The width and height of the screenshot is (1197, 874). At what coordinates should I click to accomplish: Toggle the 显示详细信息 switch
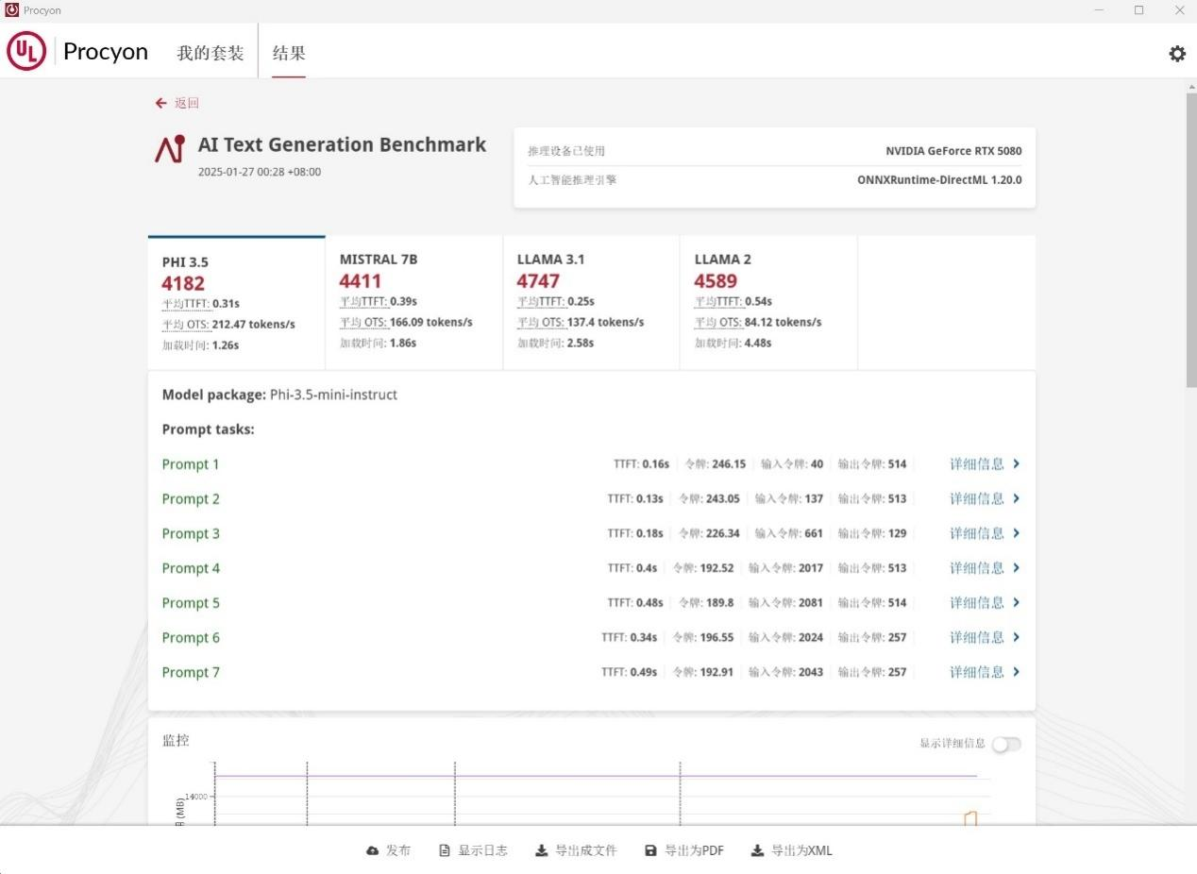(1006, 744)
